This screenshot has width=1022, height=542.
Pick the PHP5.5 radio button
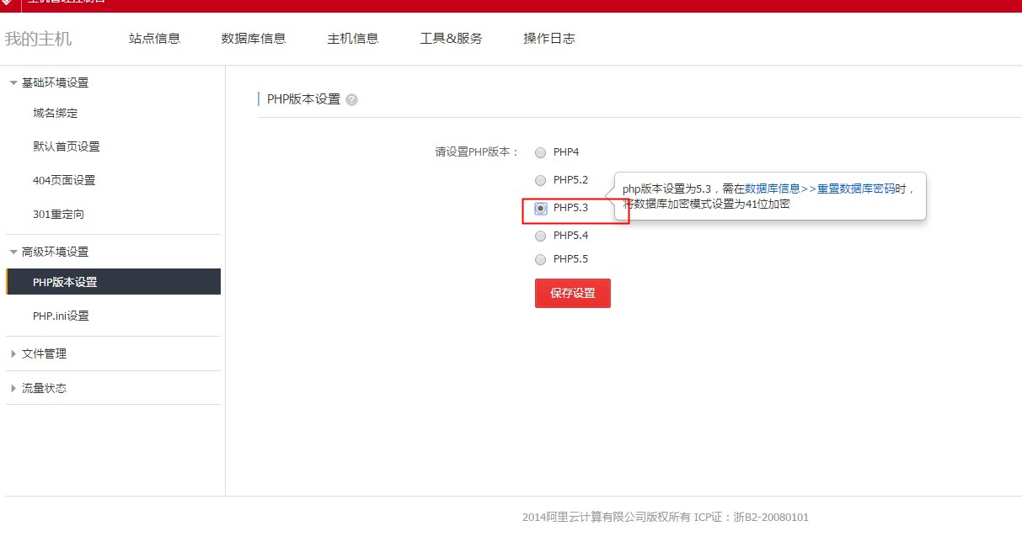point(541,259)
